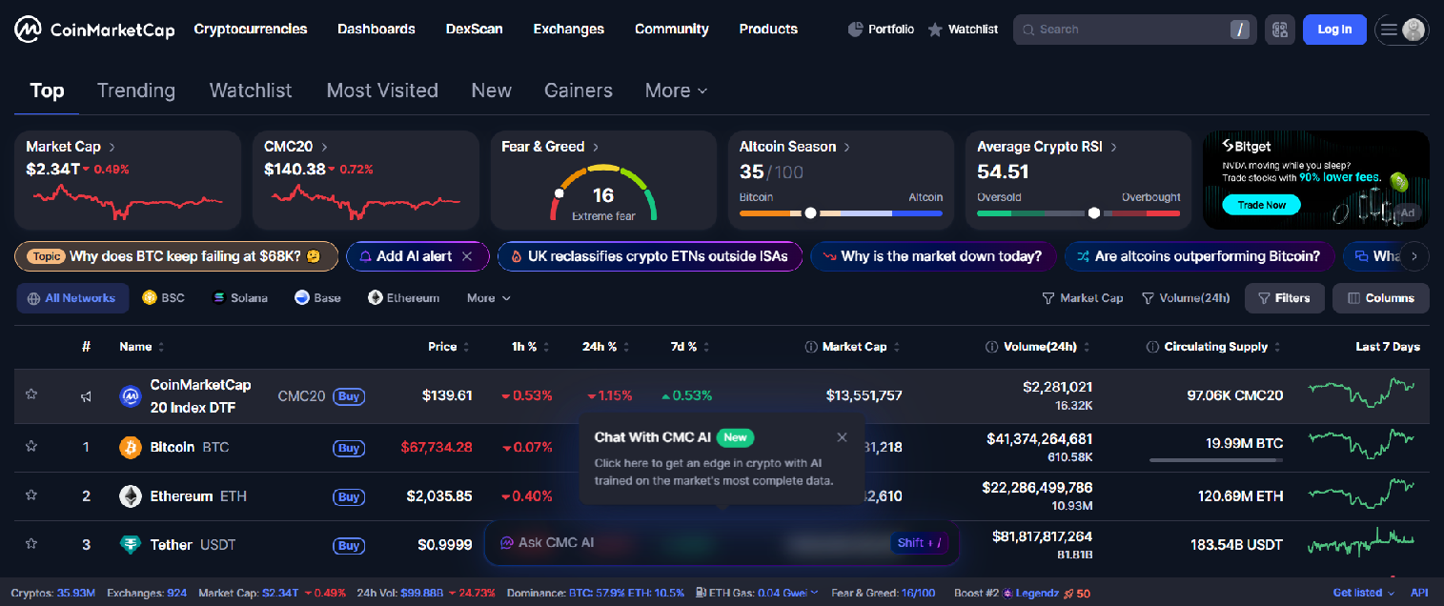Open the Columns button
The image size is (1444, 606).
point(1381,298)
